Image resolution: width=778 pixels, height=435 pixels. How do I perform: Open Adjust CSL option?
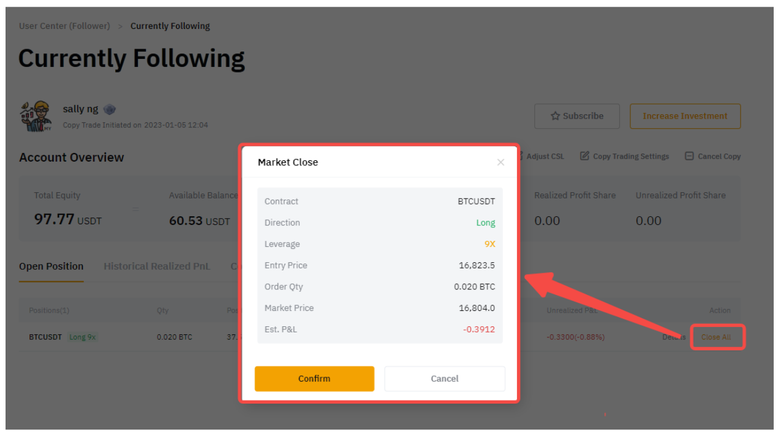[x=544, y=156]
